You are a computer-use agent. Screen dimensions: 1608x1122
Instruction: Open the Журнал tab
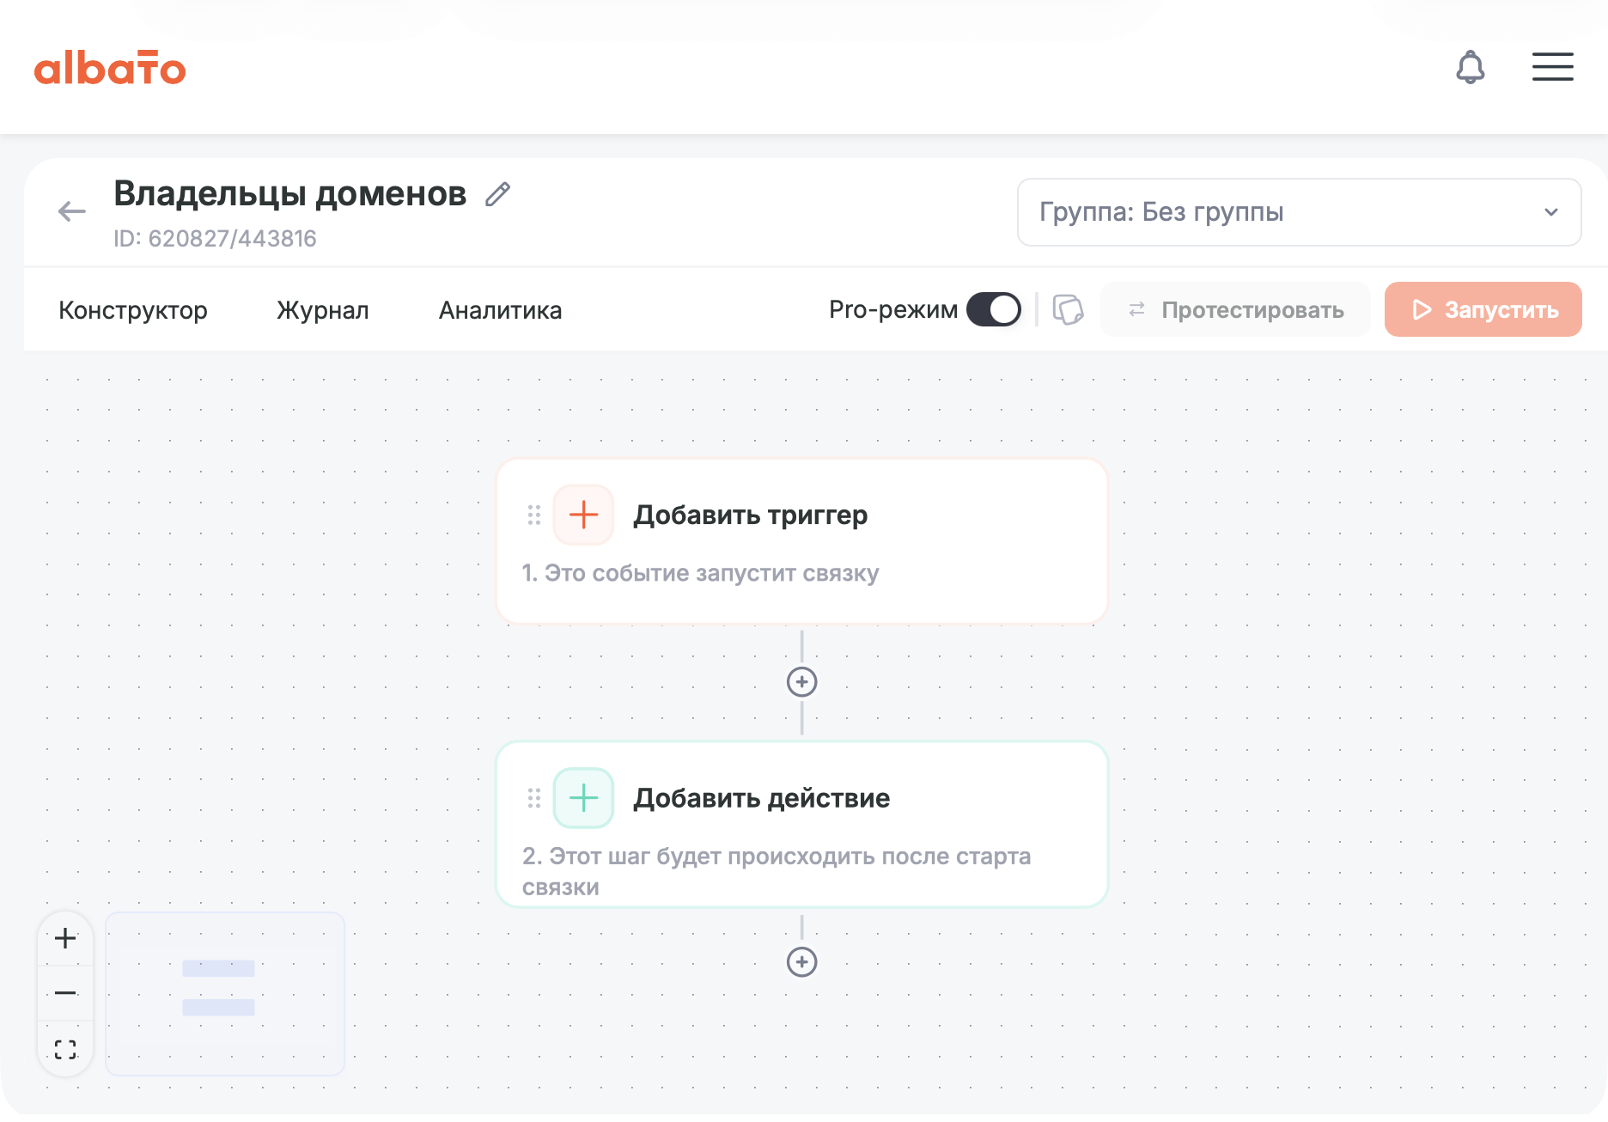tap(323, 310)
